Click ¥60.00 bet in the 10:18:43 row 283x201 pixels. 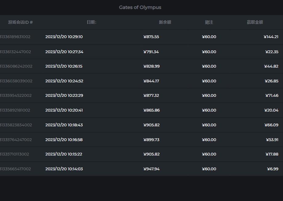(209, 125)
